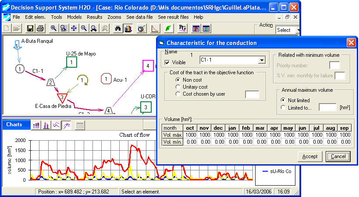Open the Zooms menu
The width and height of the screenshot is (359, 197).
pyautogui.click(x=114, y=17)
